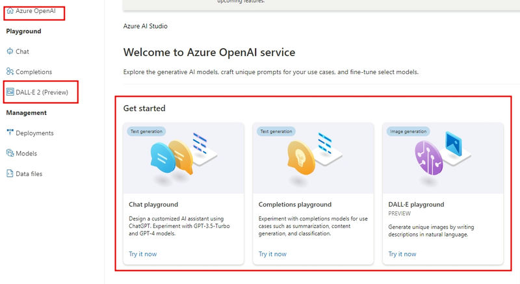Screen dimensions: 520x284
Task: Click the Azure AI Studio breadcrumb
Action: [145, 27]
